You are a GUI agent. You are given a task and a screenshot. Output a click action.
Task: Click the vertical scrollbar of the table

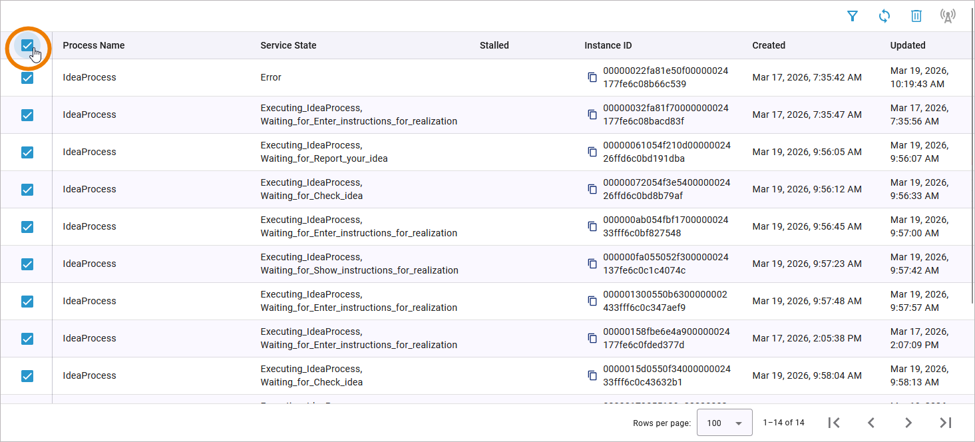tap(972, 166)
